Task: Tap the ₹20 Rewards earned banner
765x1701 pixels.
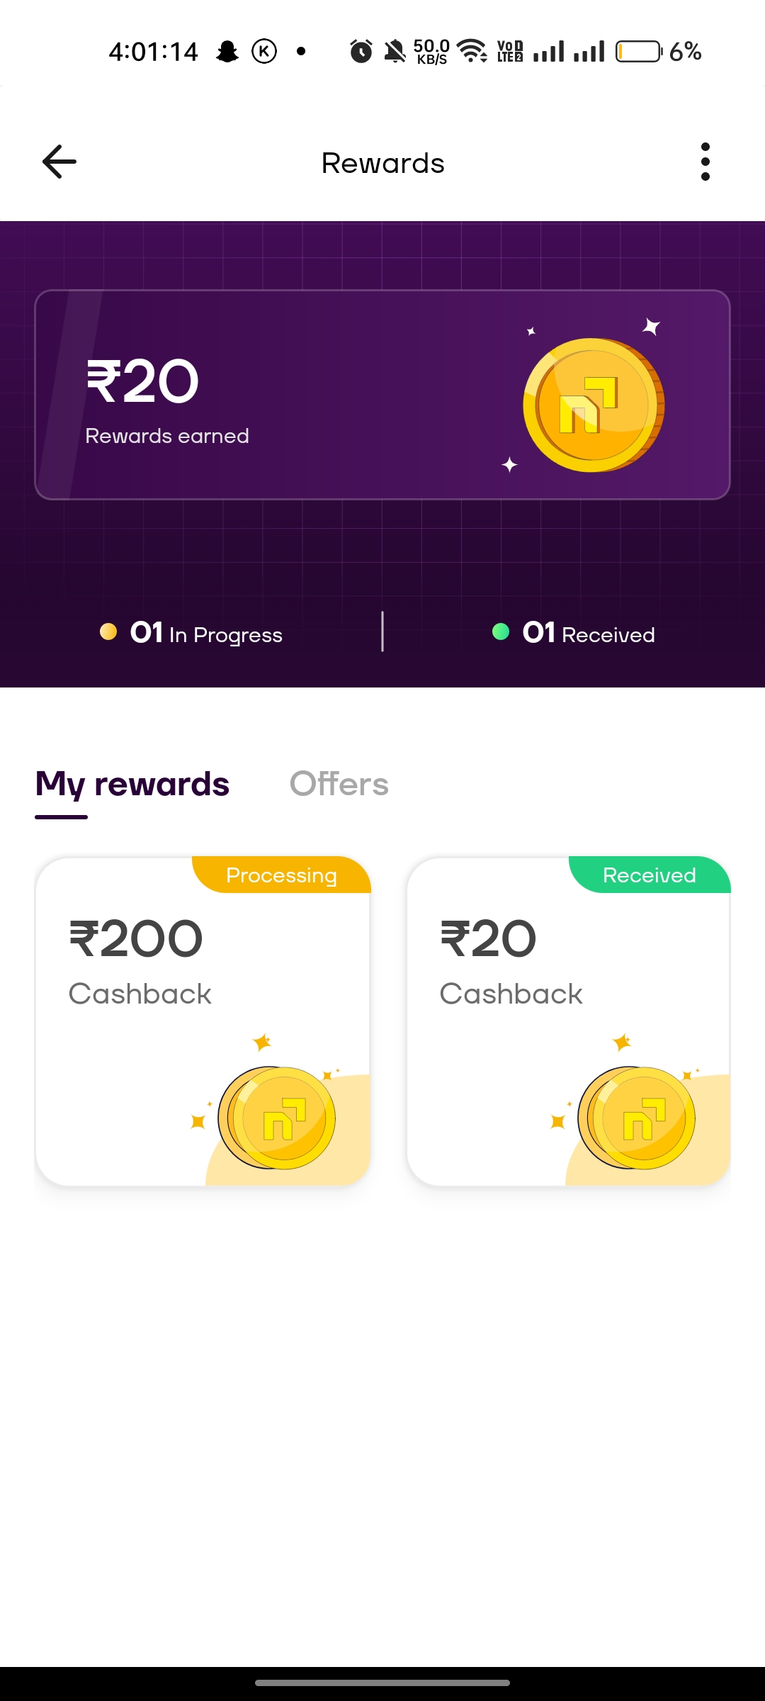Action: click(x=283, y=395)
